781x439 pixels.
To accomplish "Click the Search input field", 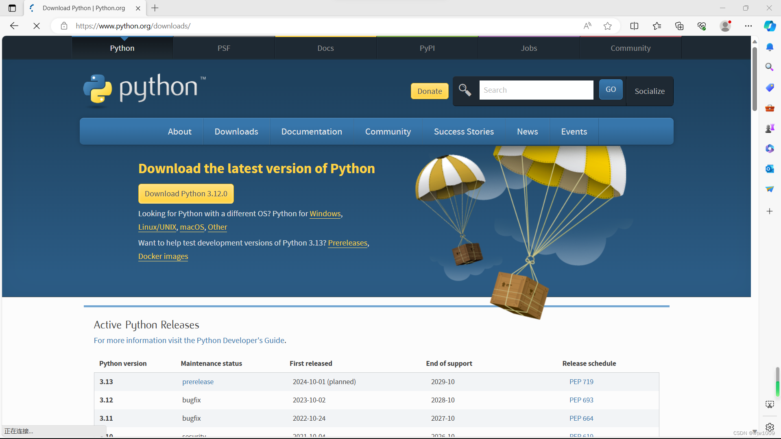I will point(536,90).
